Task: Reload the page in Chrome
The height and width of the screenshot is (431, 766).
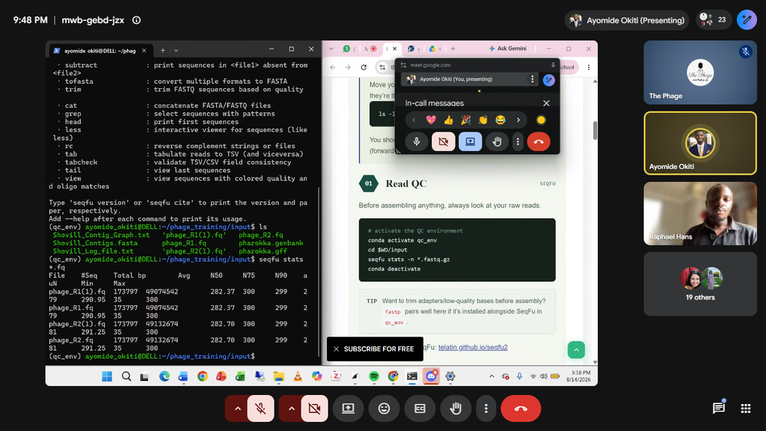Action: click(x=364, y=67)
